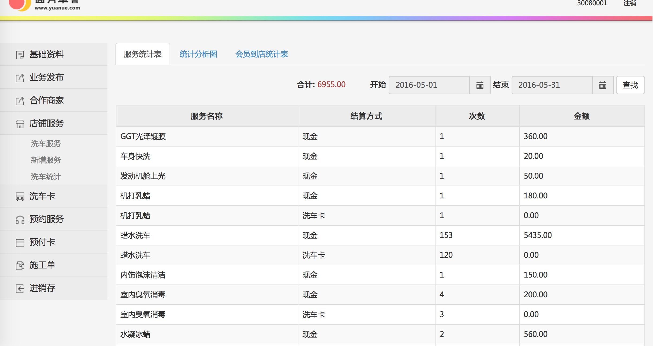Screen dimensions: 653x346
Task: Open the 洗车服务 submenu item
Action: 46,143
